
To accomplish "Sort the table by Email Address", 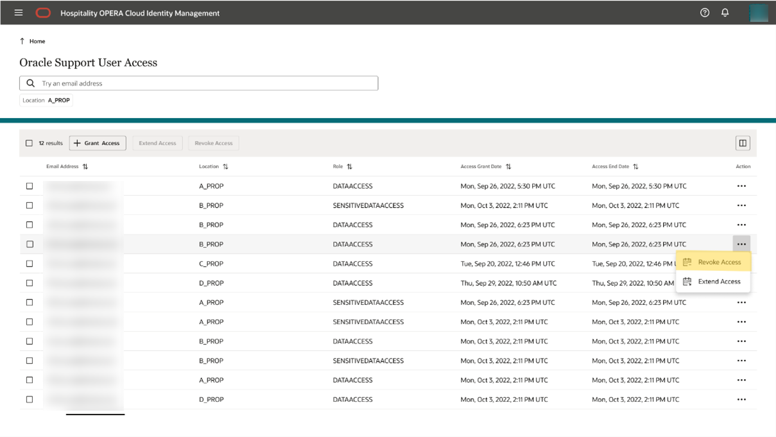I will point(85,166).
